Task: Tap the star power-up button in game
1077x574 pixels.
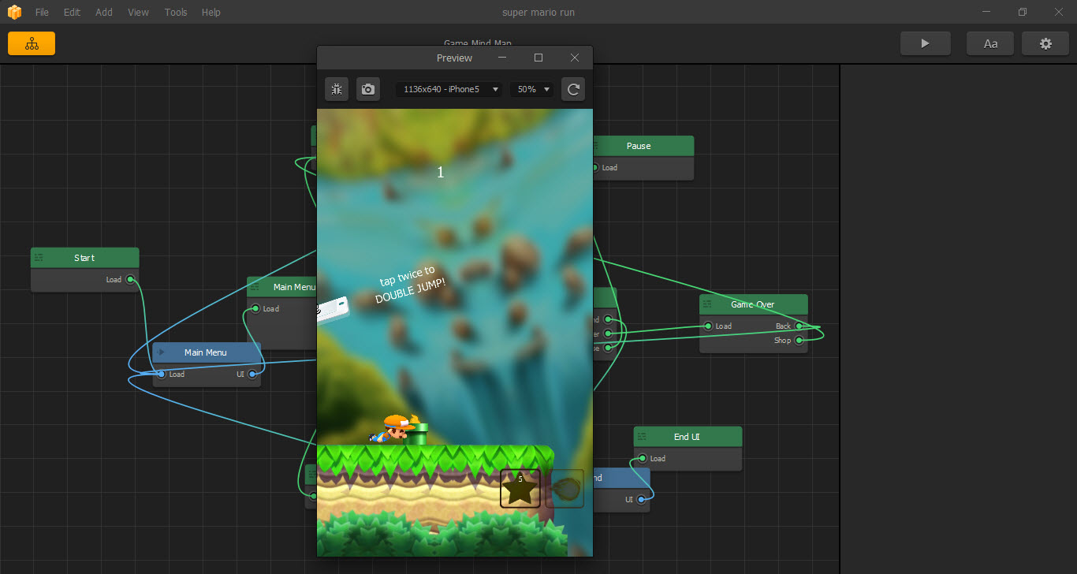Action: click(x=520, y=489)
